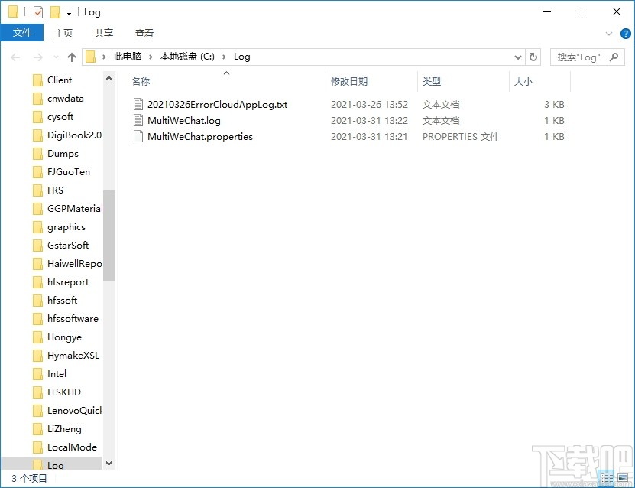The width and height of the screenshot is (635, 488).
Task: Select the HaiwellRepo folder in the tree
Action: [75, 264]
